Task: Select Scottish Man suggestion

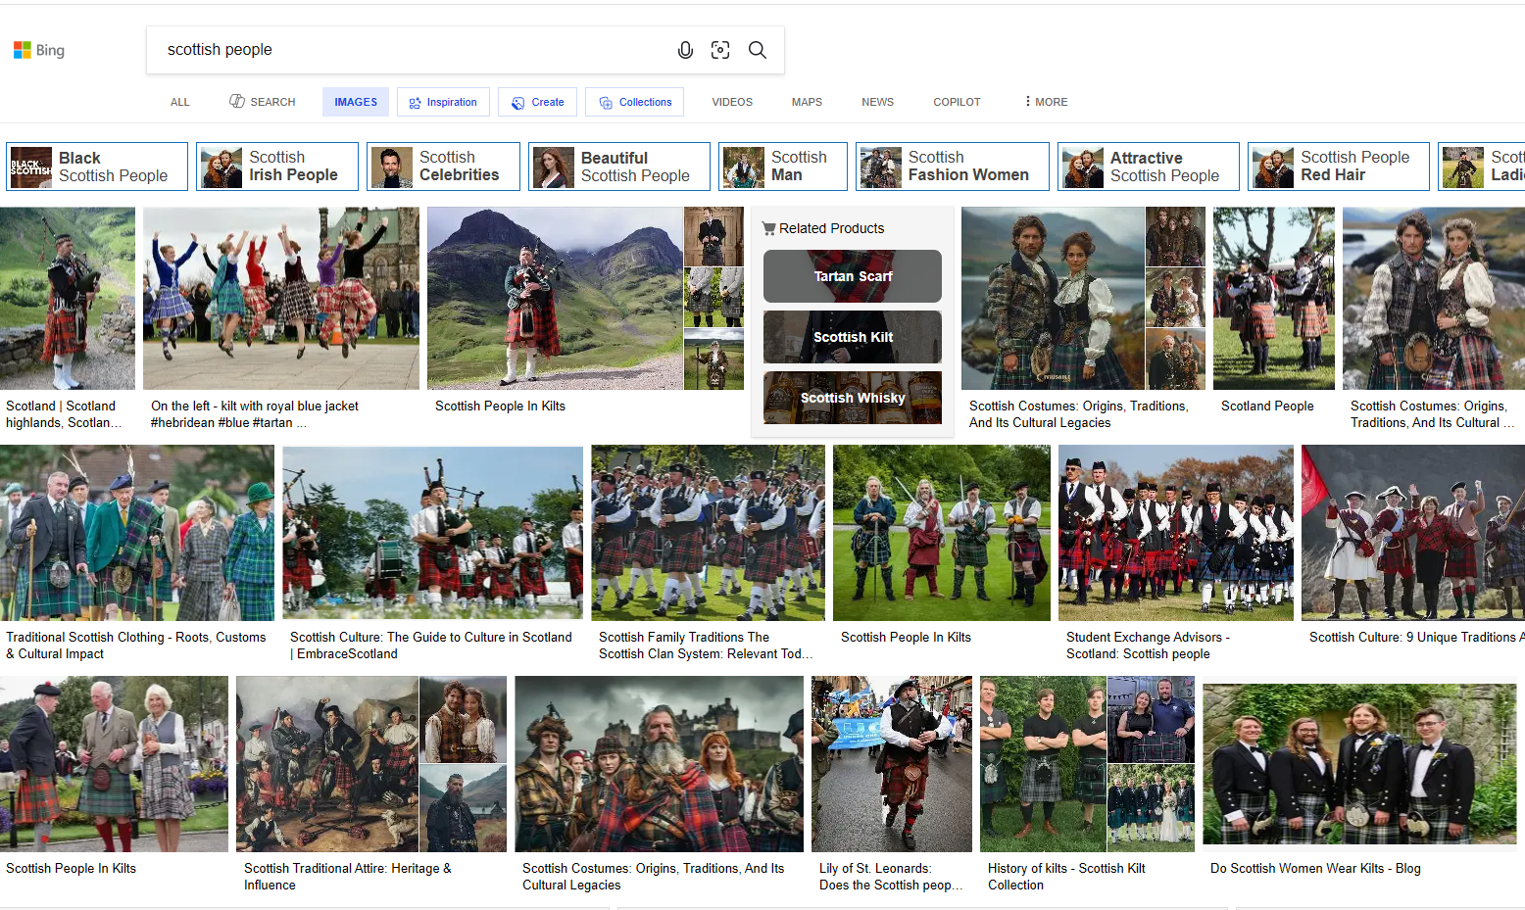Action: coord(783,167)
